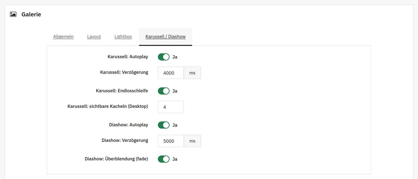Click the Diashow: Überblendung (fade) label
418x179 pixels.
coord(117,159)
